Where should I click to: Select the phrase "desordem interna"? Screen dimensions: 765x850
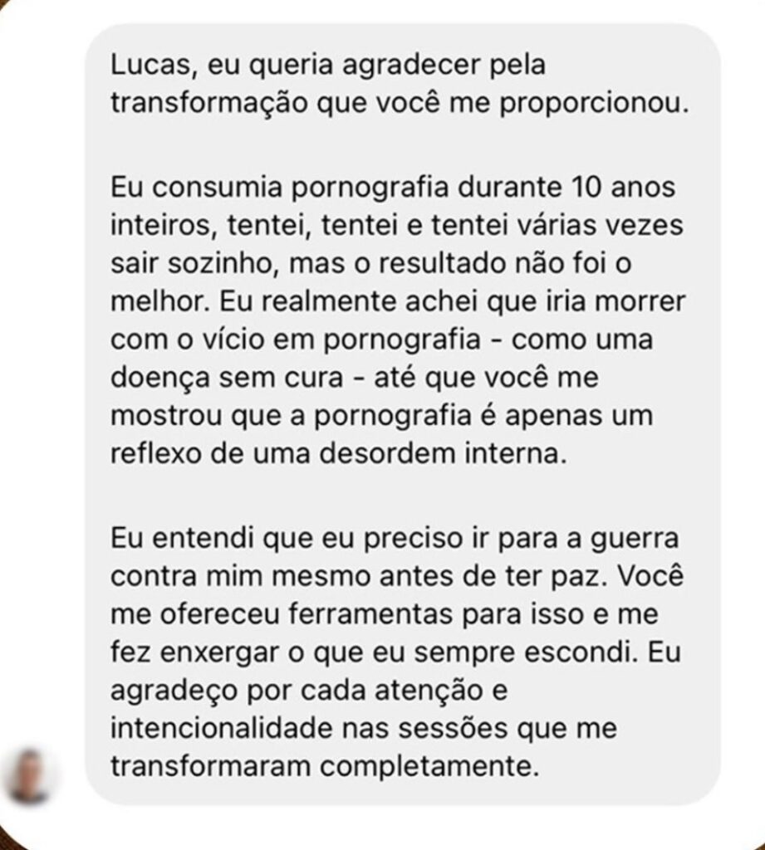(x=442, y=453)
